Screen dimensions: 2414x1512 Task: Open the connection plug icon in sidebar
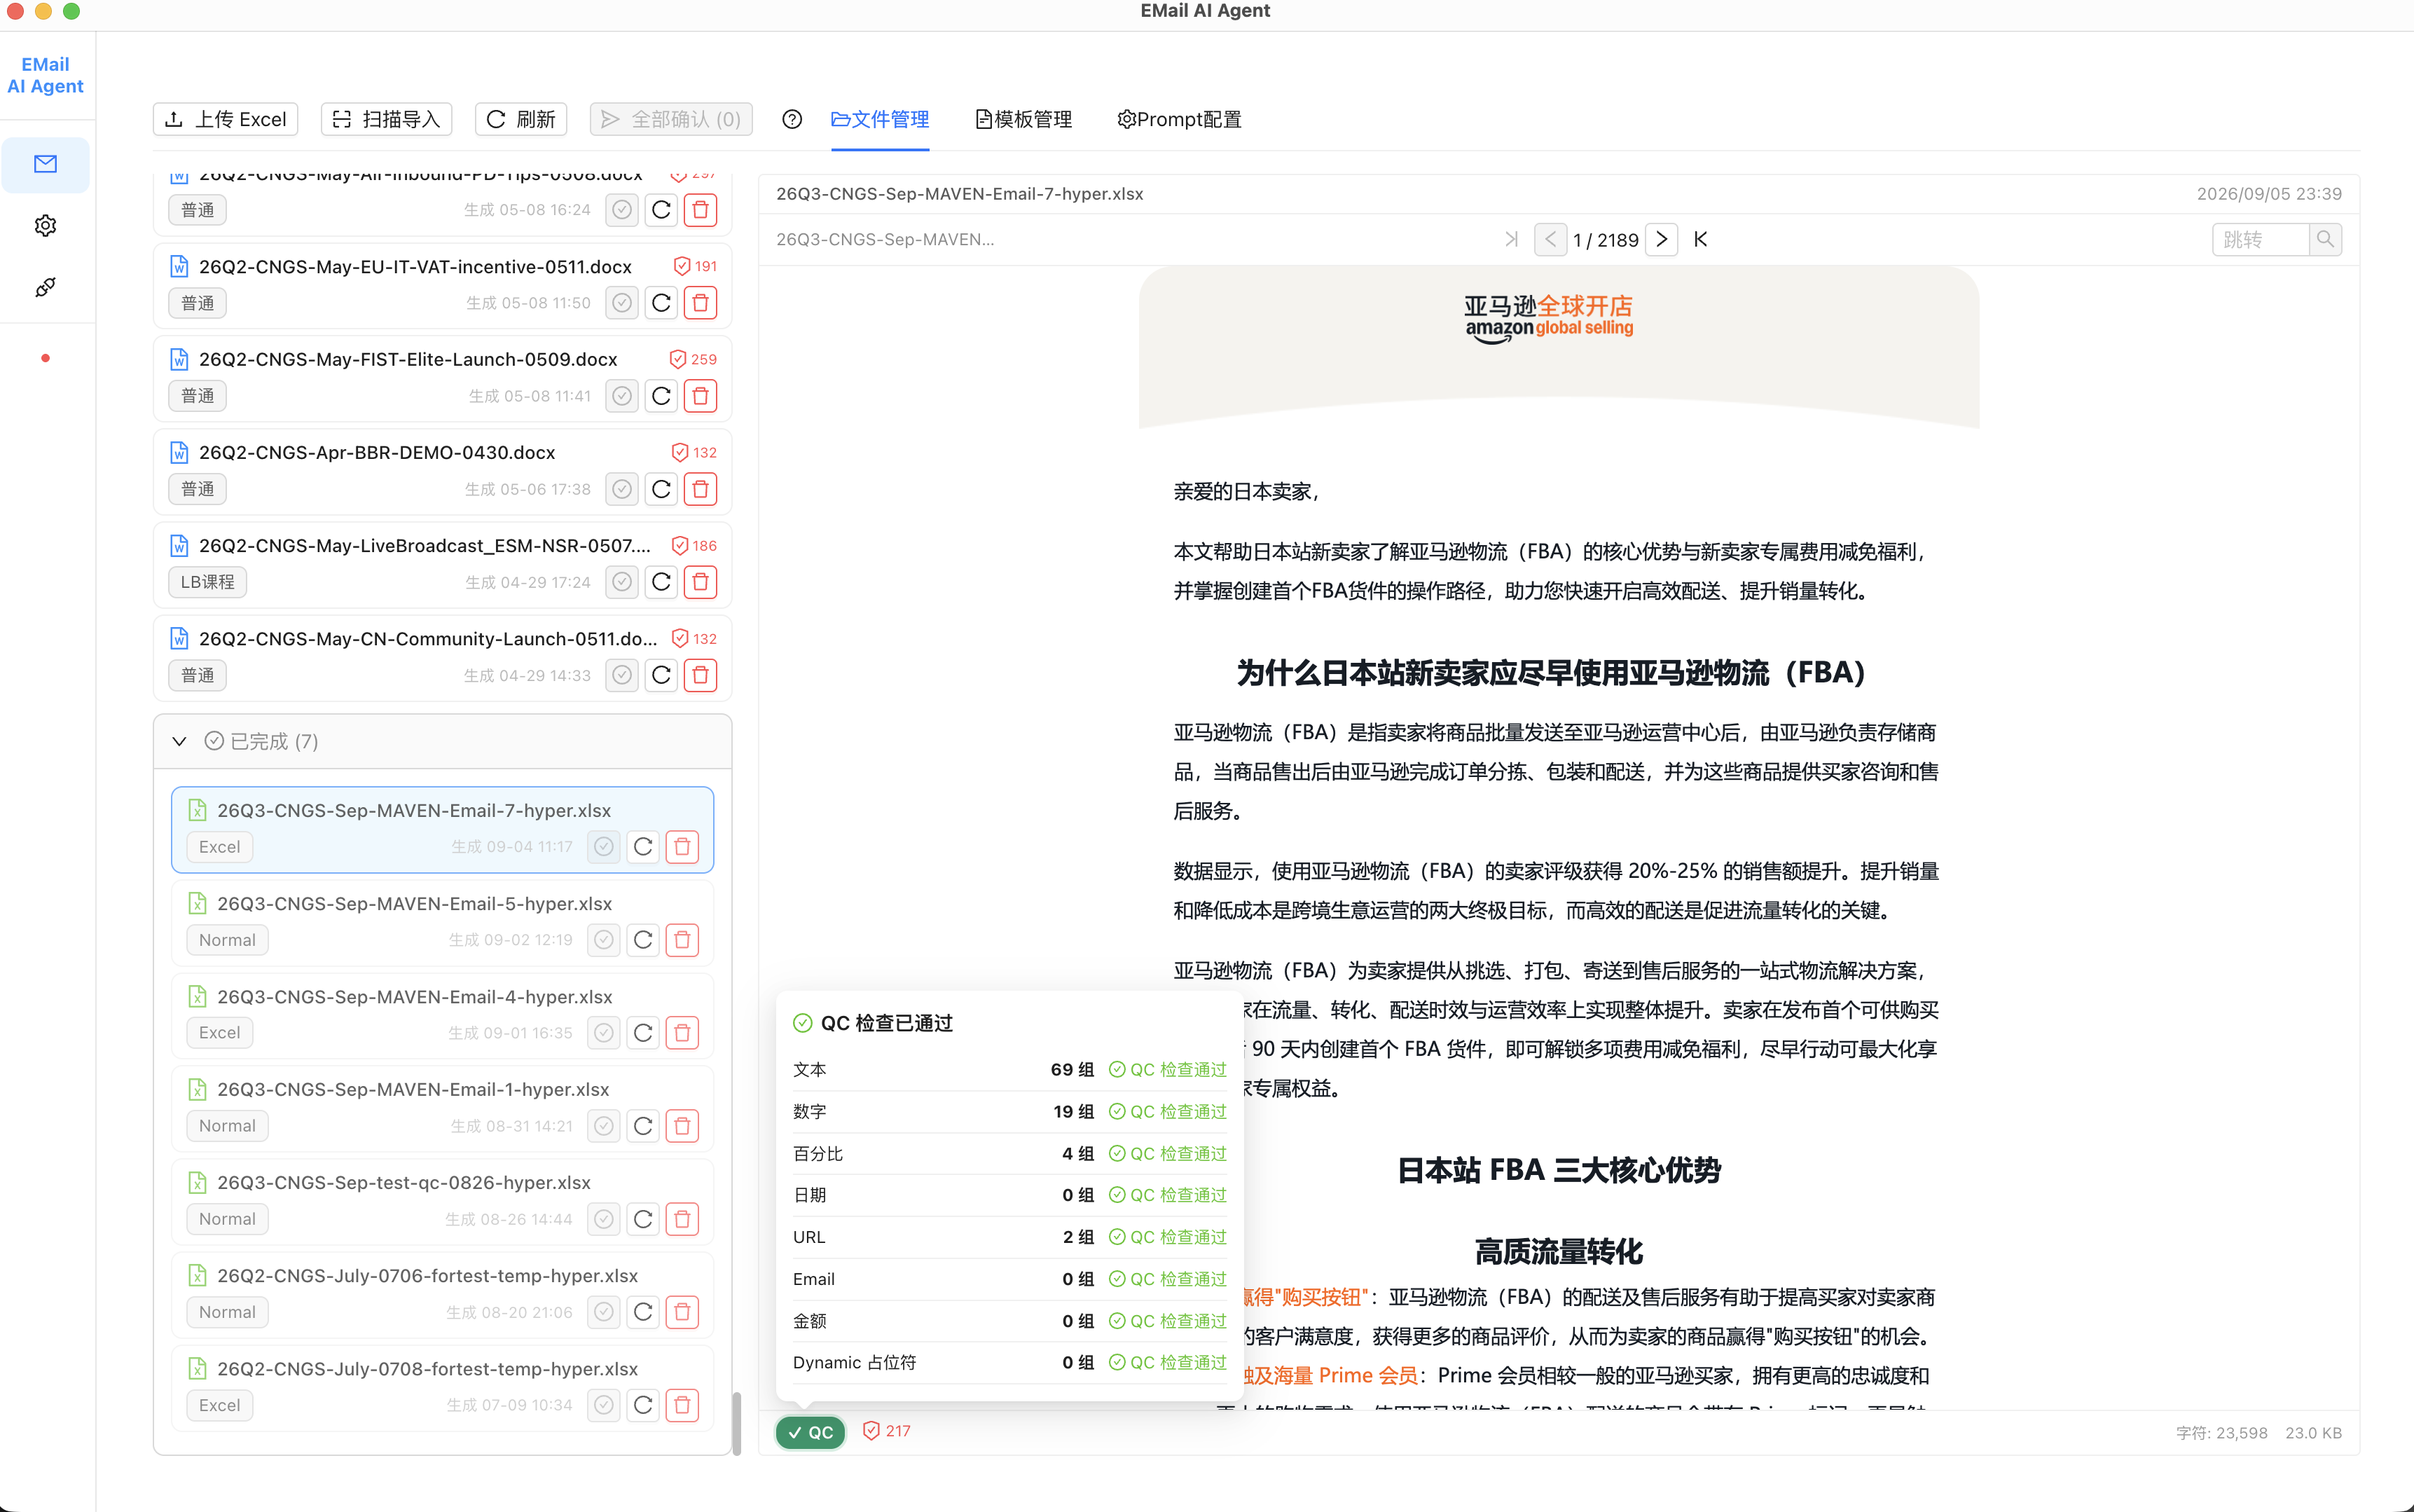pos(45,288)
